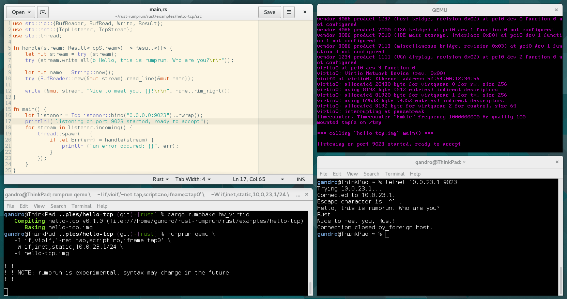Toggle INS insert mode in status bar
567x299 pixels.
pyautogui.click(x=301, y=179)
